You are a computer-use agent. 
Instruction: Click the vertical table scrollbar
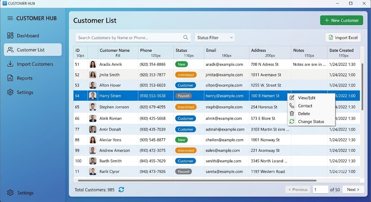(x=362, y=87)
